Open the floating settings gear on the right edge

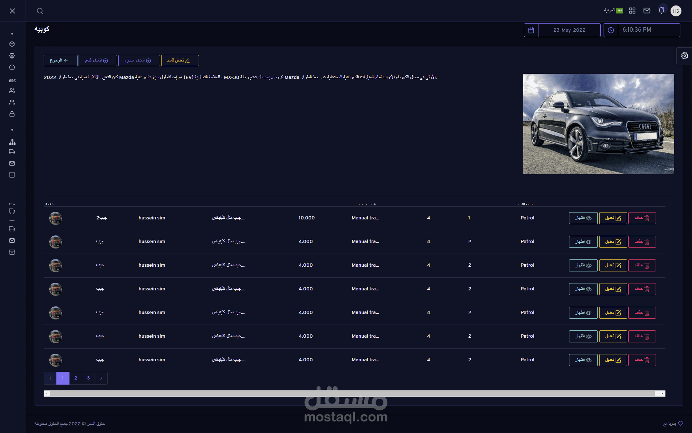click(x=684, y=56)
